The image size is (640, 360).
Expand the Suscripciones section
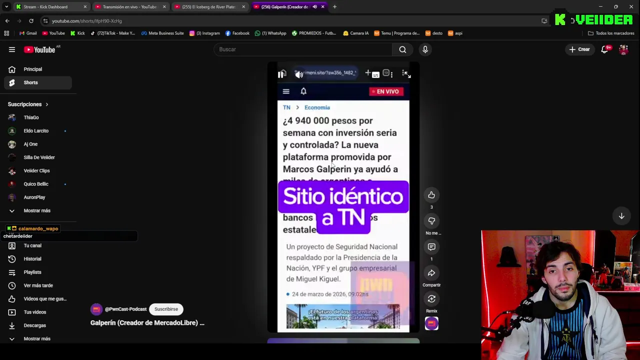click(28, 104)
